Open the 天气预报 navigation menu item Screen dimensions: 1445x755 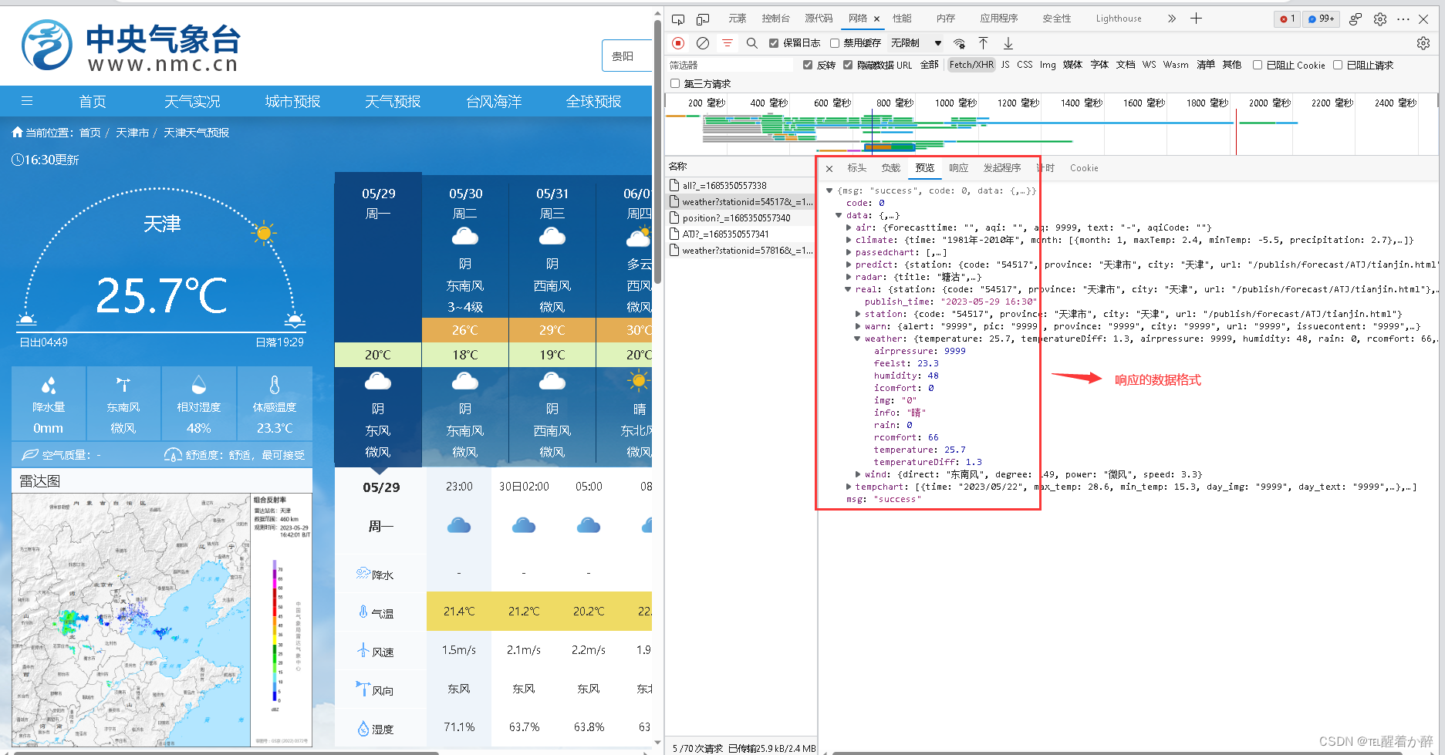click(x=393, y=101)
